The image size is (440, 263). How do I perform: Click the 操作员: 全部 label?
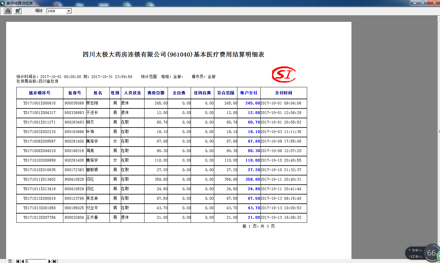click(x=204, y=77)
